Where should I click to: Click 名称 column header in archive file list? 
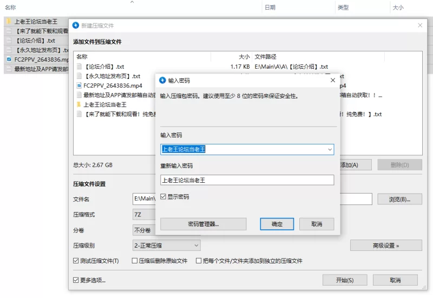(x=82, y=57)
